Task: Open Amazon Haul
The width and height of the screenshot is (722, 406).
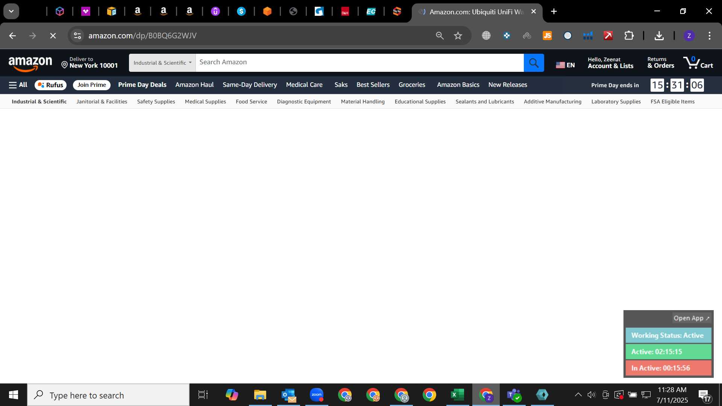Action: point(194,85)
